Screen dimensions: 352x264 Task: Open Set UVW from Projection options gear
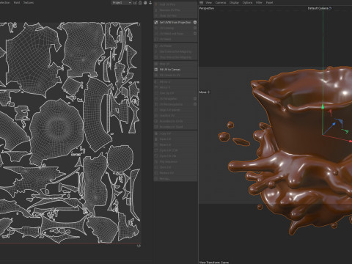[x=195, y=22]
